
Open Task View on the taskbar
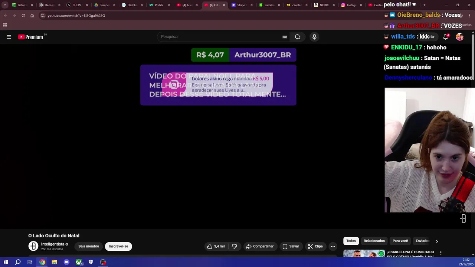pos(30,262)
